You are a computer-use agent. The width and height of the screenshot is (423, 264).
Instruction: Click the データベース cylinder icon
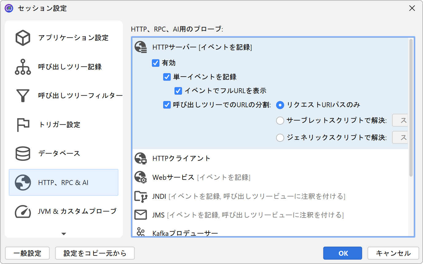(23, 153)
